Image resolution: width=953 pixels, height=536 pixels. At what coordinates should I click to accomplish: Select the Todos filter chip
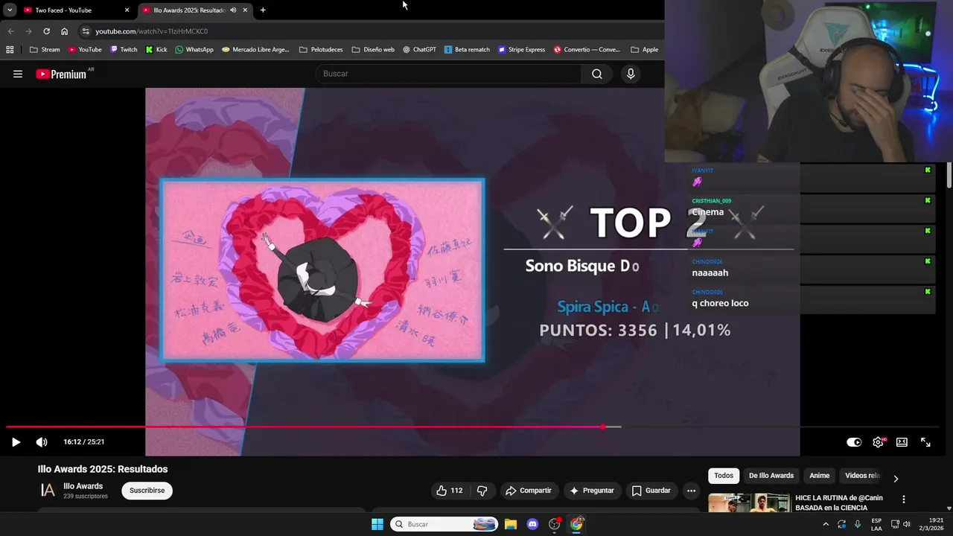[724, 476]
